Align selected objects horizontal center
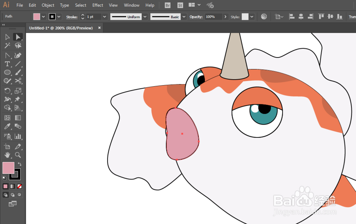 pos(301,17)
